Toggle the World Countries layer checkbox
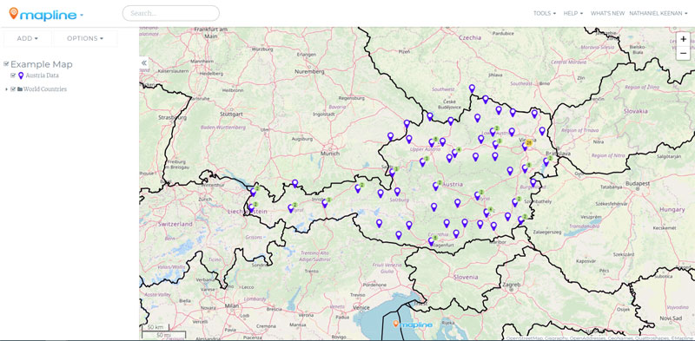The height and width of the screenshot is (341, 695). pyautogui.click(x=13, y=89)
